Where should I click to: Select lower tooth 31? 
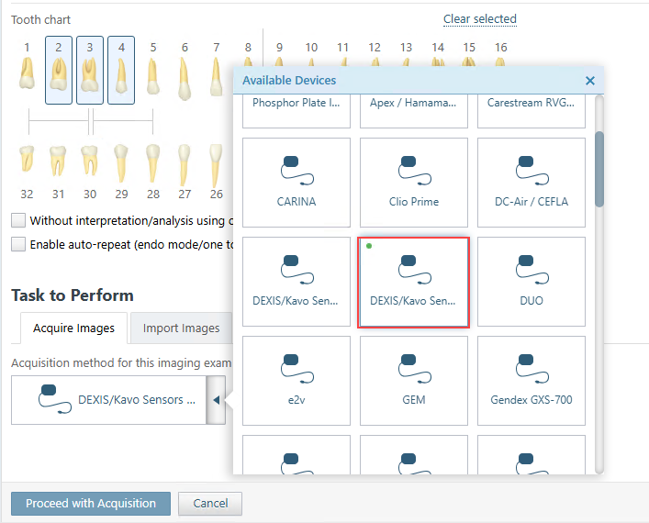click(59, 172)
